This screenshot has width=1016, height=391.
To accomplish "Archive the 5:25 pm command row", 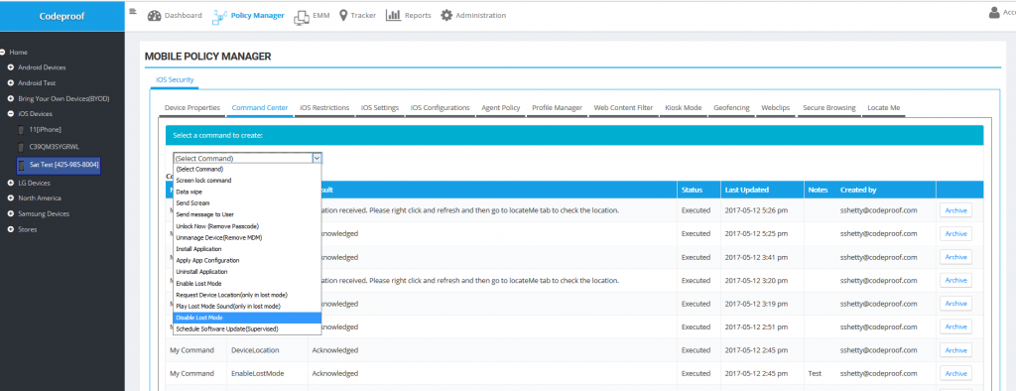I will pos(955,234).
